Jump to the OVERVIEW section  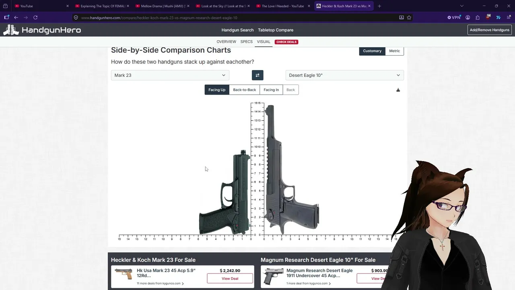pos(227,42)
